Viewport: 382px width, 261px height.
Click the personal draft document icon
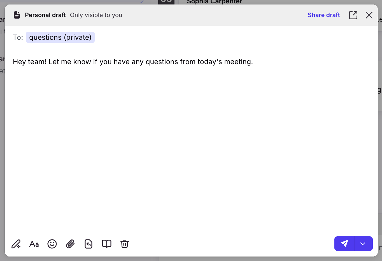tap(17, 15)
